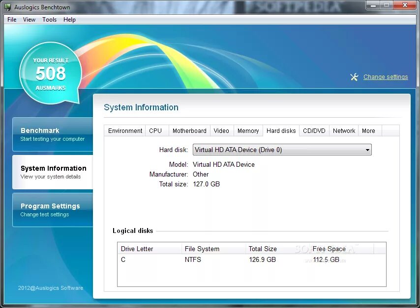Switch to the Network tab
Viewport: 420px width, 308px height.
344,130
